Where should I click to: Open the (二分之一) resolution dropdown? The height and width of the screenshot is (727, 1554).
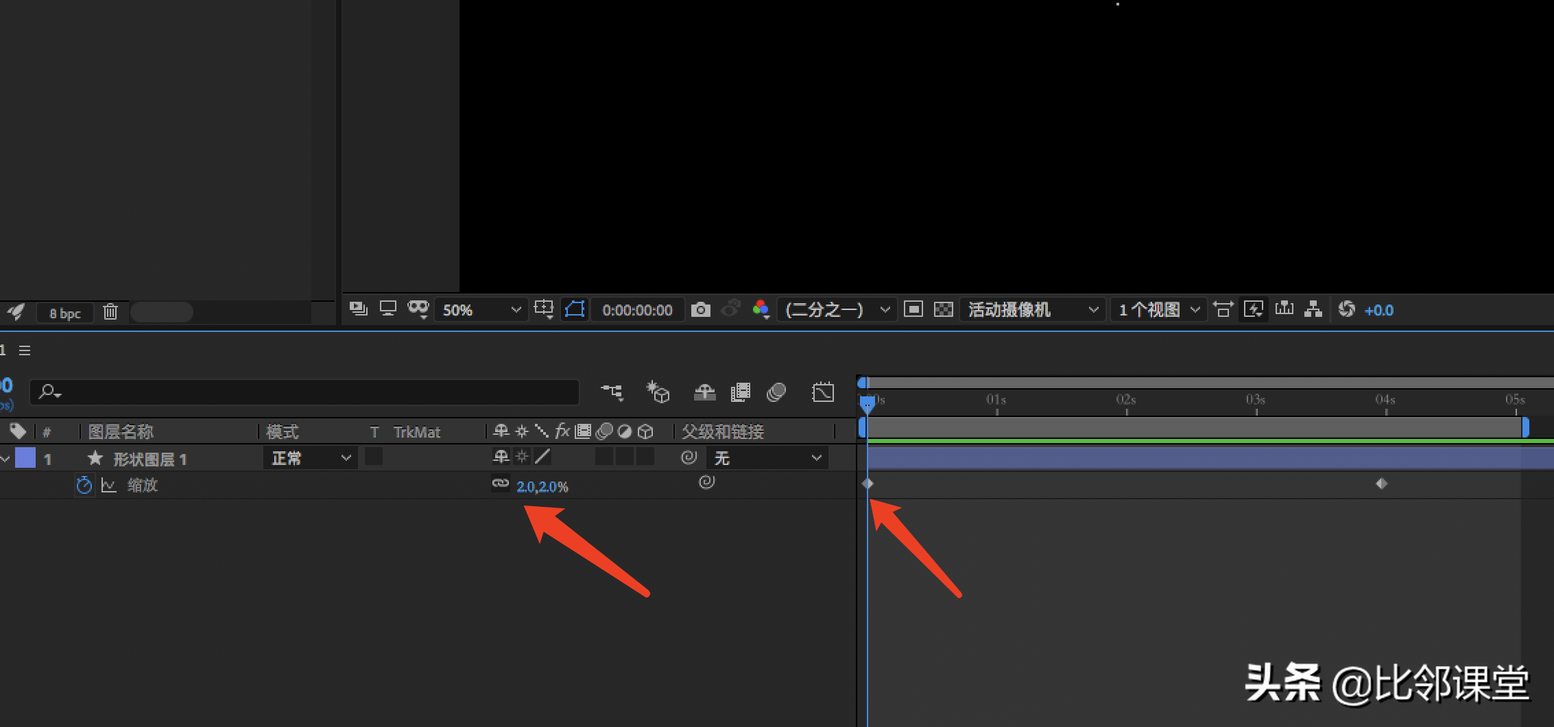click(x=837, y=310)
